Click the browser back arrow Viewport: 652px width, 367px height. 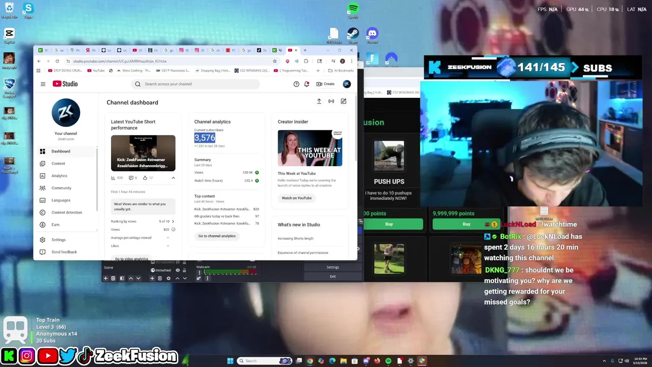(x=39, y=61)
